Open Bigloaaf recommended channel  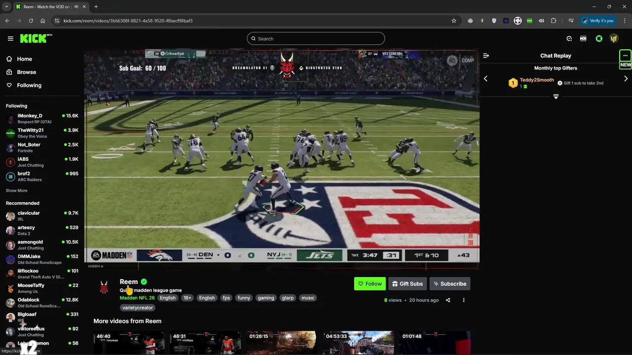click(x=42, y=317)
